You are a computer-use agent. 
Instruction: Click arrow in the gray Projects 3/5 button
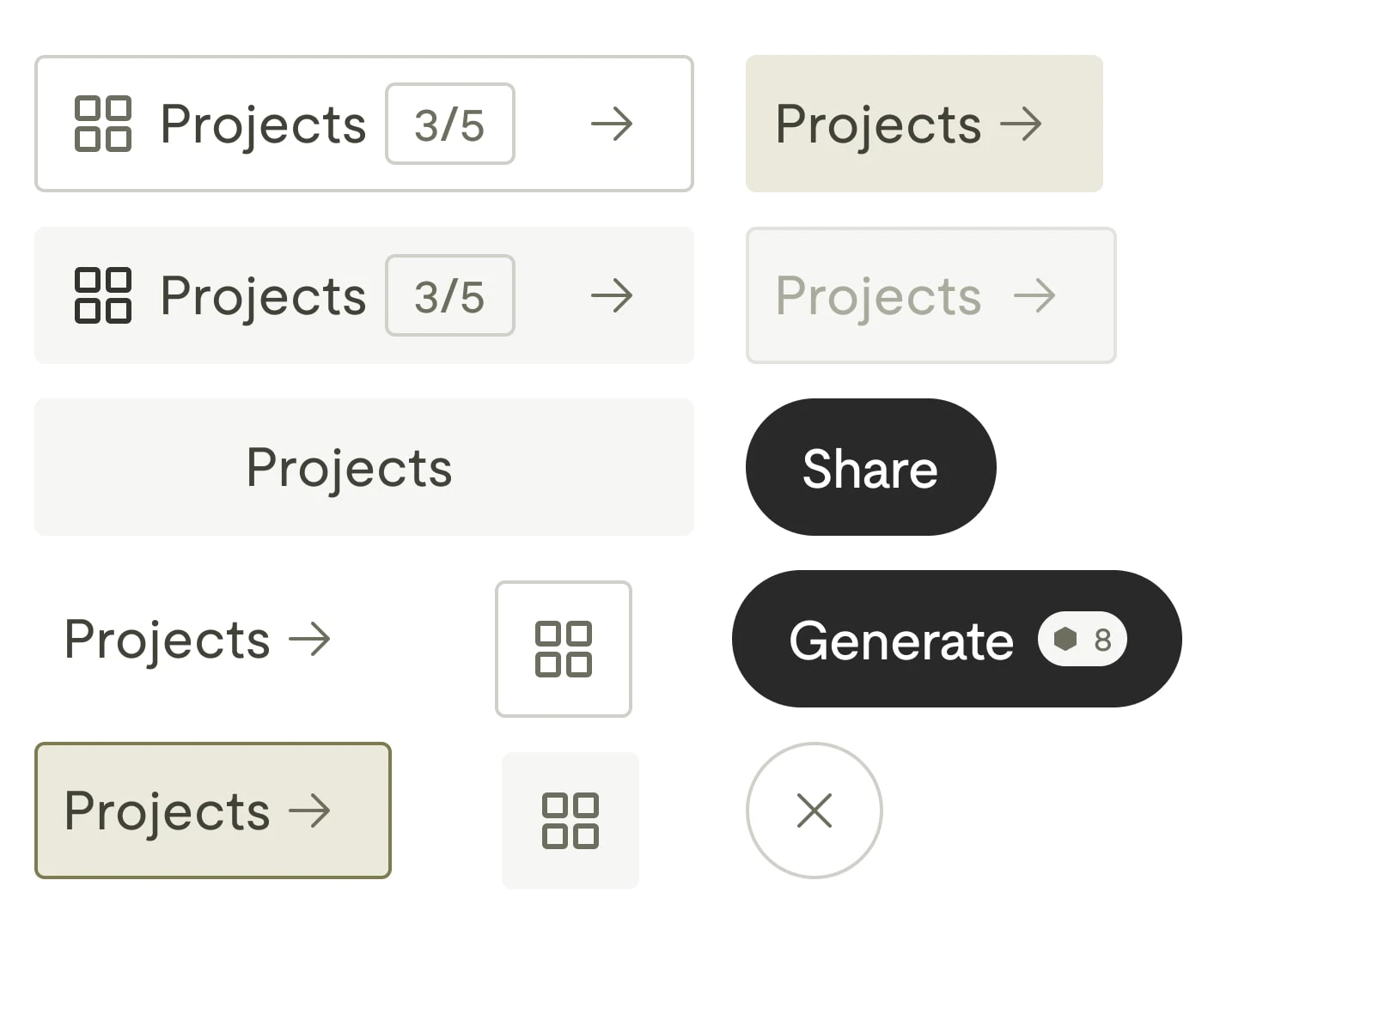(612, 295)
